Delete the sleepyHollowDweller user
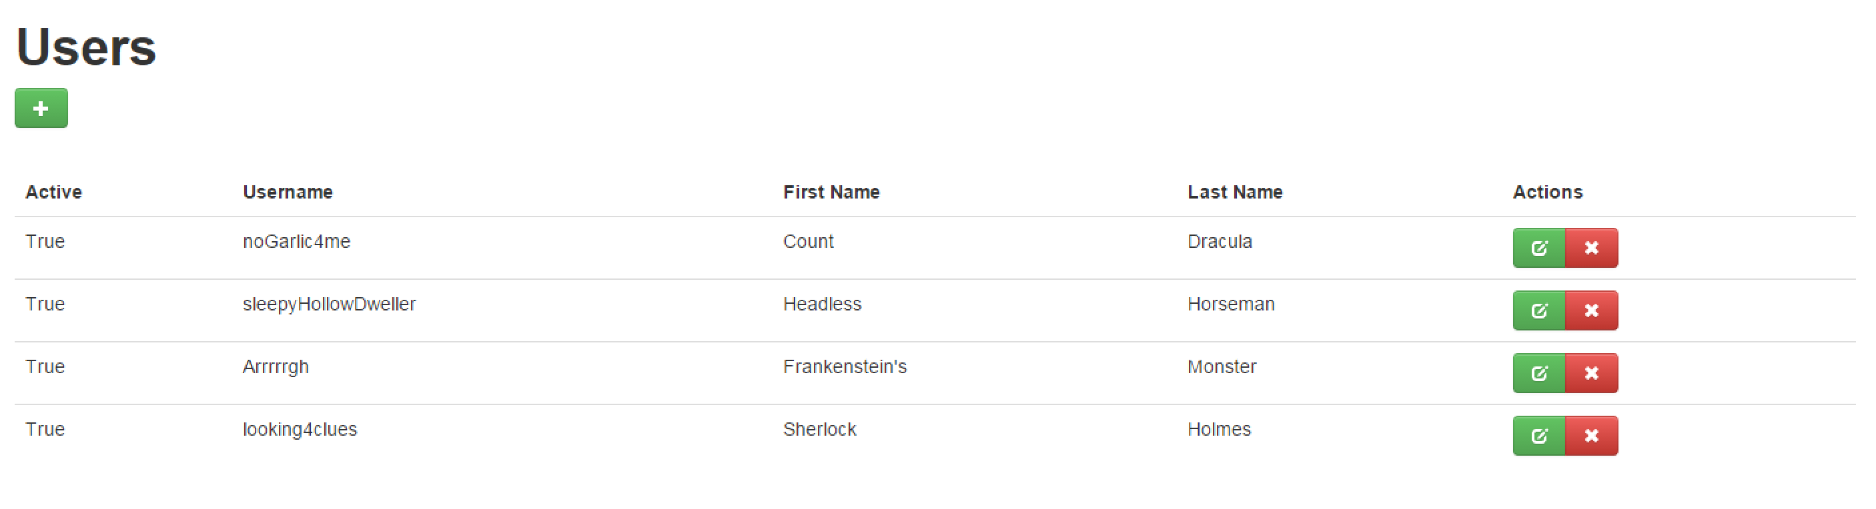 1591,310
